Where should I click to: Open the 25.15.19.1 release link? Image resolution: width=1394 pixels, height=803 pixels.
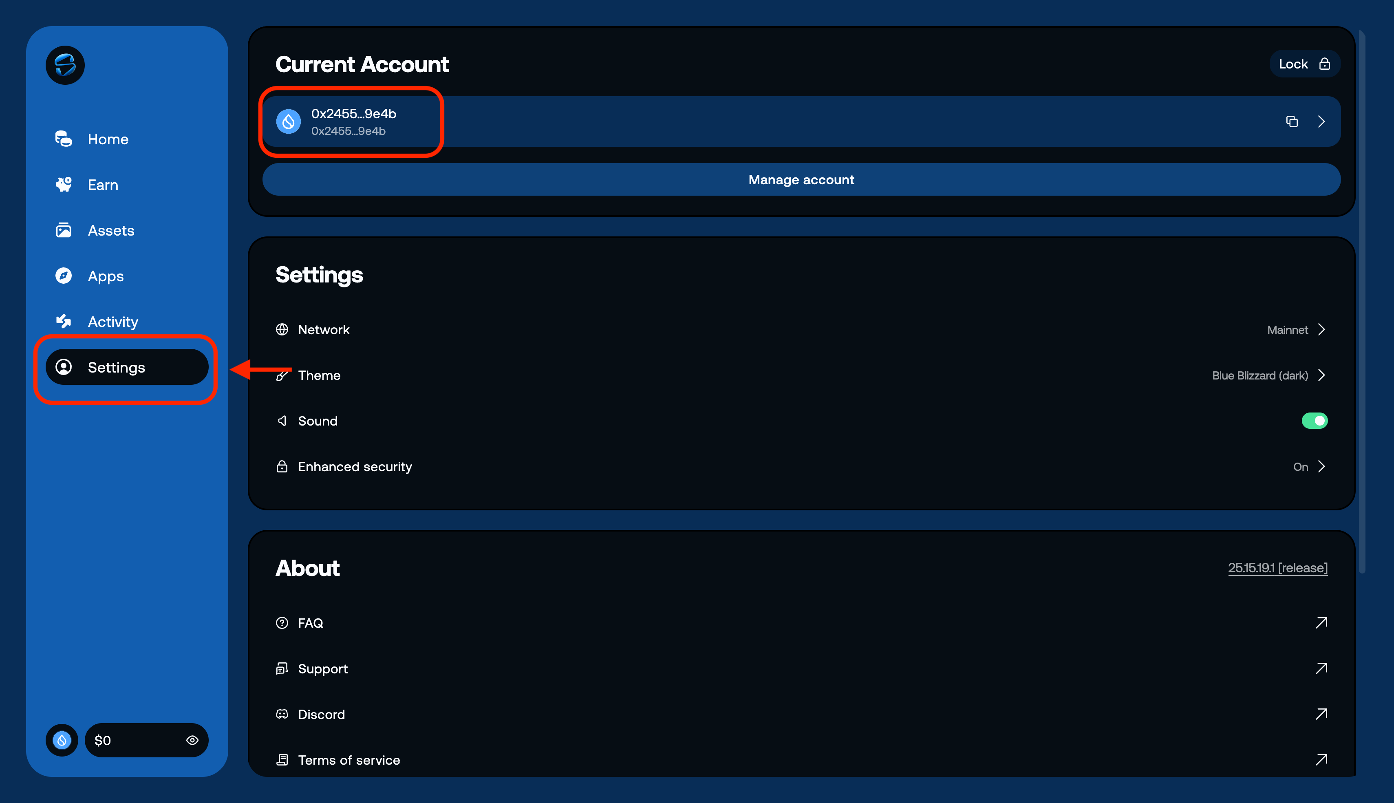pos(1278,567)
